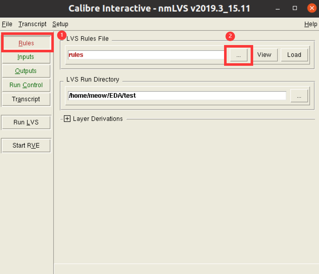This screenshot has width=319, height=274.
Task: Open the File menu
Action: pos(7,24)
